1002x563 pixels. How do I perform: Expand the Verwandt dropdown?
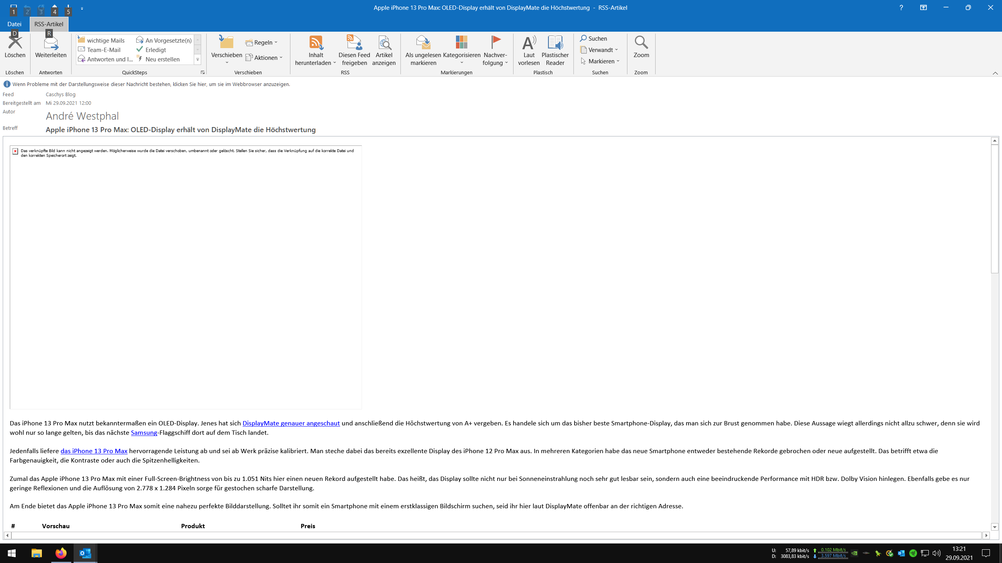tap(599, 50)
